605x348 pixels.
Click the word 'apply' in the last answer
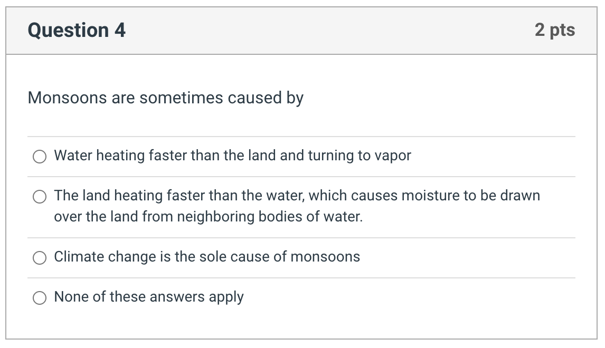point(226,297)
